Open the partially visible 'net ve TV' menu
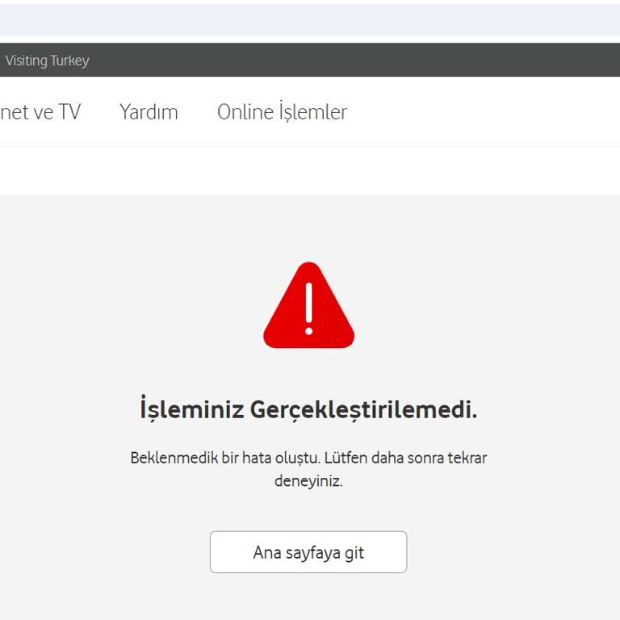 pyautogui.click(x=40, y=112)
